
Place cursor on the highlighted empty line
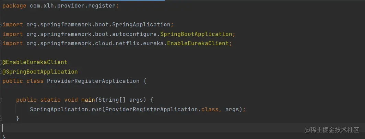137,128
